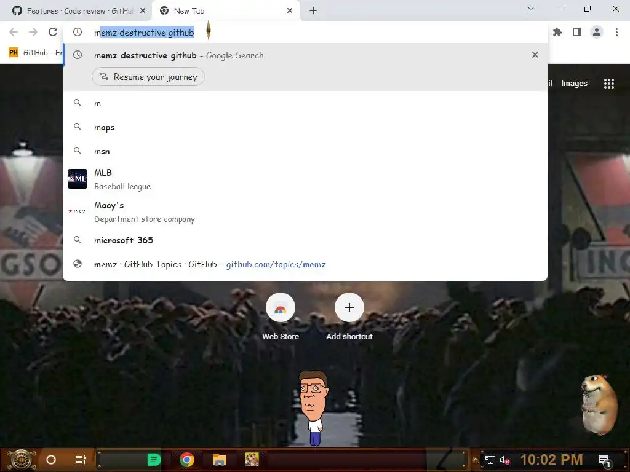Image resolution: width=630 pixels, height=472 pixels.
Task: Go forward with the forward arrow
Action: point(33,32)
